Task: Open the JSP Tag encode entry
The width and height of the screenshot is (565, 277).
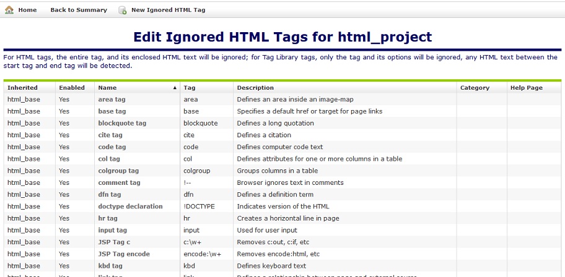Action: tap(124, 254)
